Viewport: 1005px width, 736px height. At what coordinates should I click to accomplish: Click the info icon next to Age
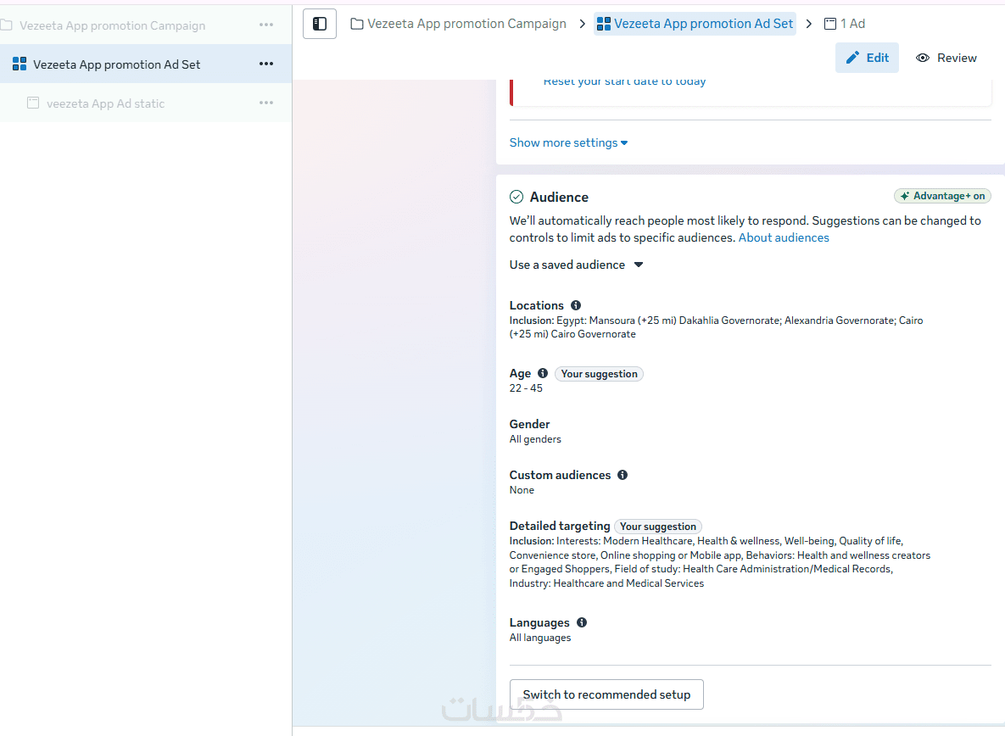[x=543, y=373]
